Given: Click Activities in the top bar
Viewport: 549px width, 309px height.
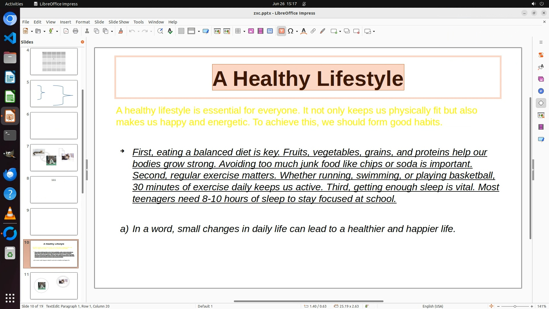Looking at the screenshot, I should tap(14, 4).
